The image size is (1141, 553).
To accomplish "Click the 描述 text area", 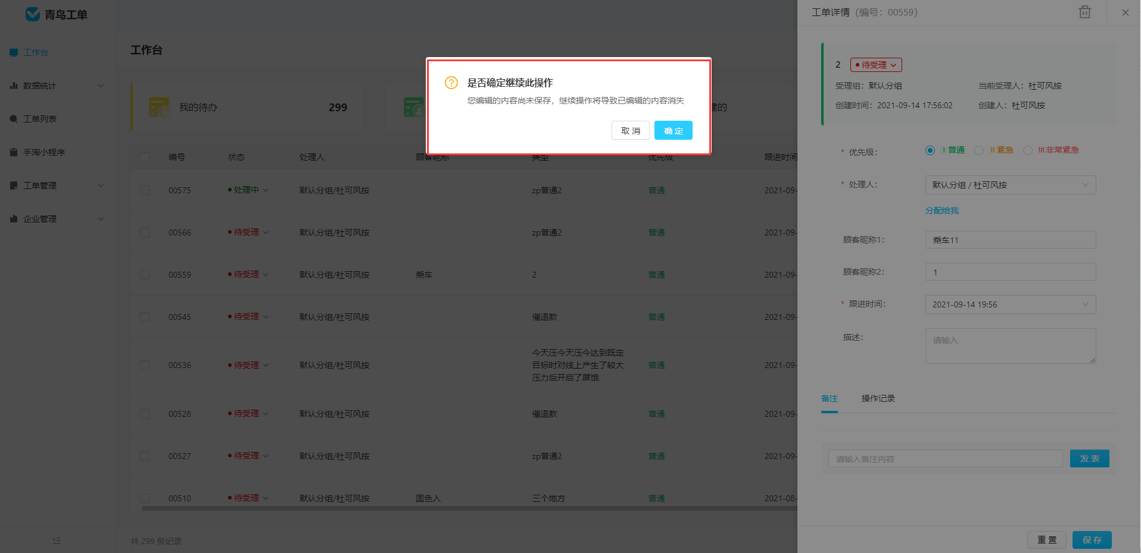I will pos(1011,346).
